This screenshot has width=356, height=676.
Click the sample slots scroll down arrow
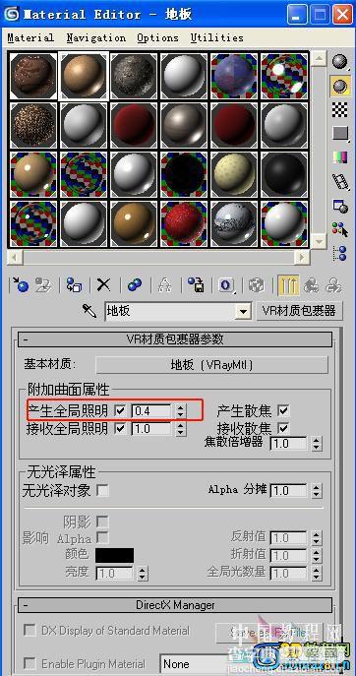(319, 241)
